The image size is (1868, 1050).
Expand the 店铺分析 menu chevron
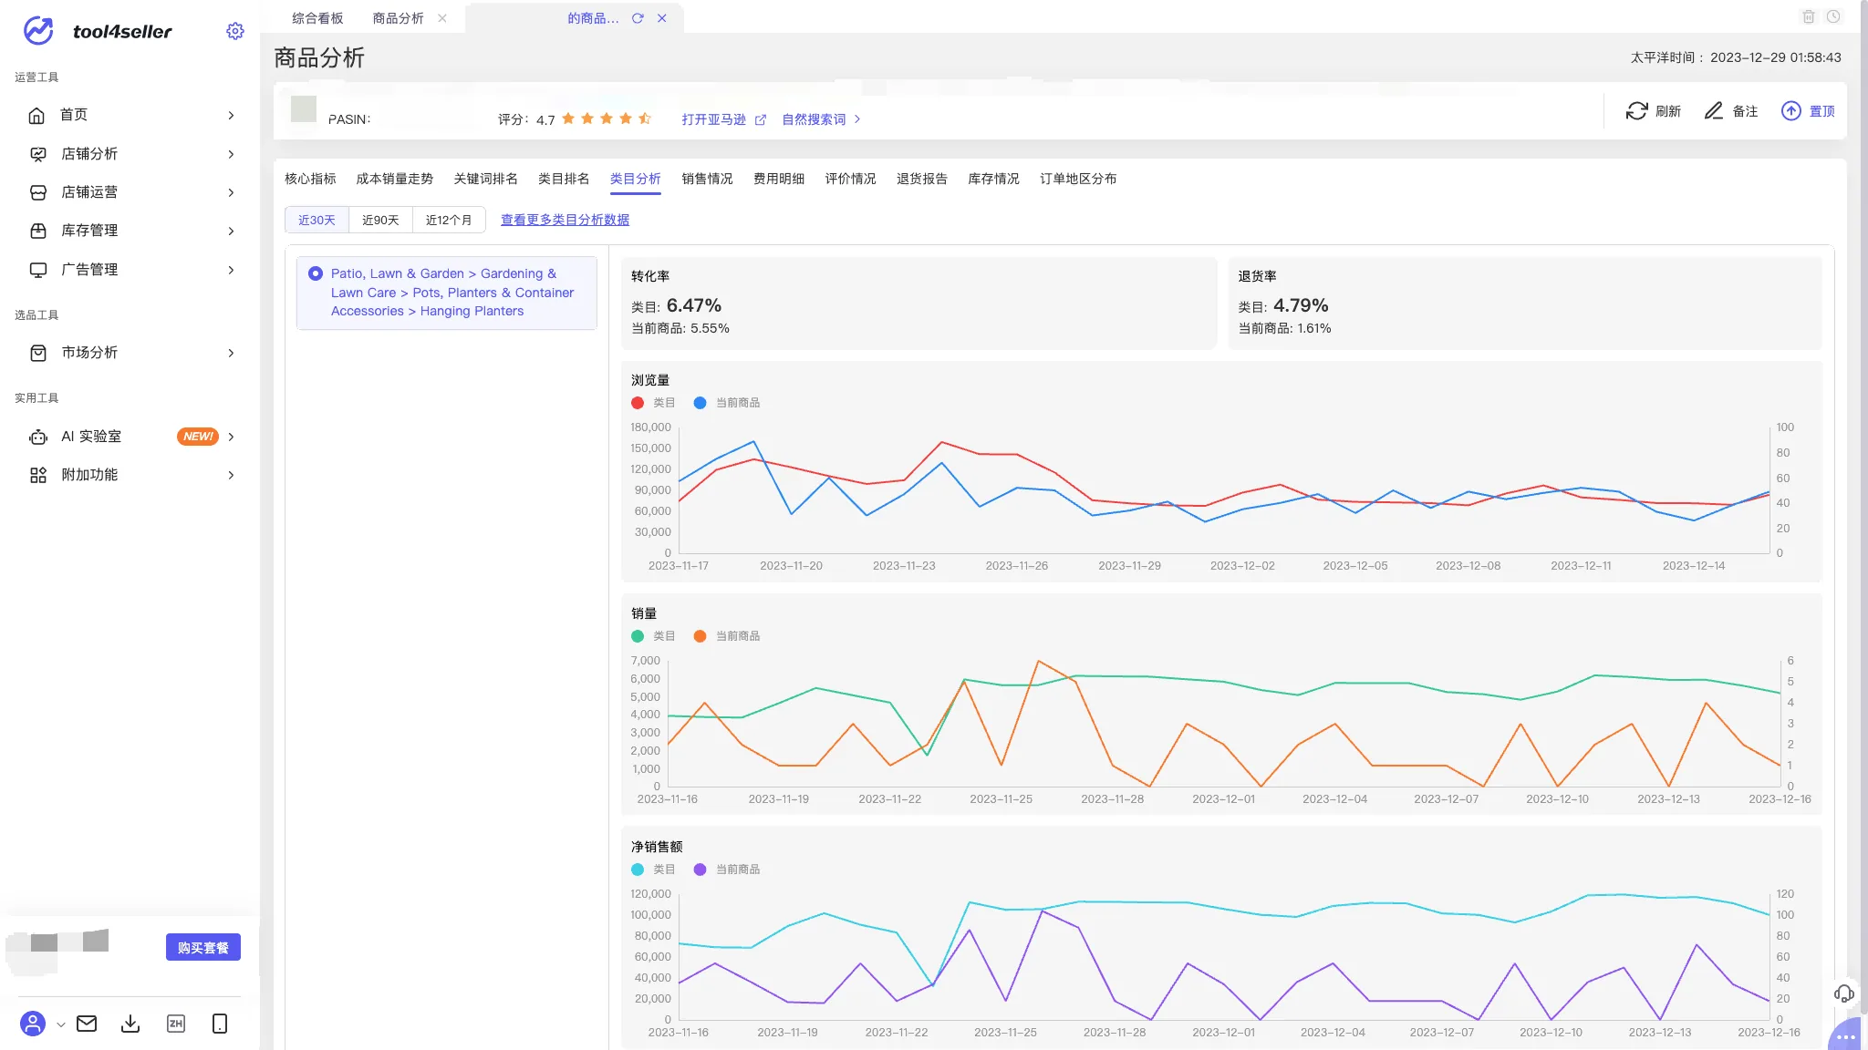(x=231, y=154)
